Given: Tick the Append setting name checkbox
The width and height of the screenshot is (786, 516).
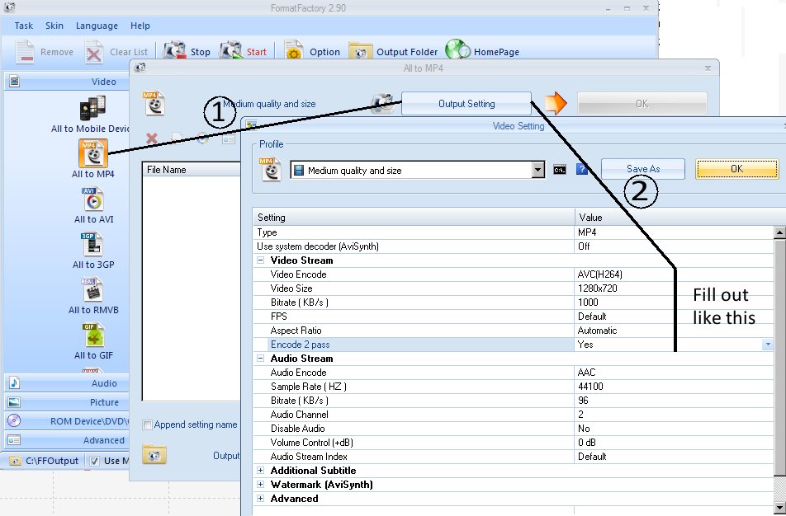Looking at the screenshot, I should click(147, 425).
